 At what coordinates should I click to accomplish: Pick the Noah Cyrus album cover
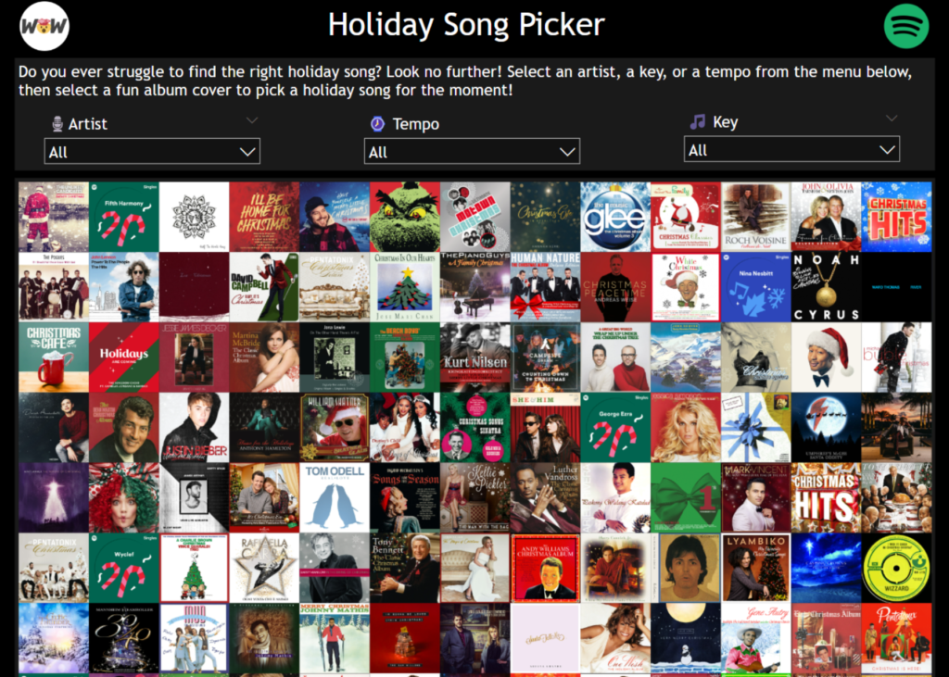pos(826,287)
